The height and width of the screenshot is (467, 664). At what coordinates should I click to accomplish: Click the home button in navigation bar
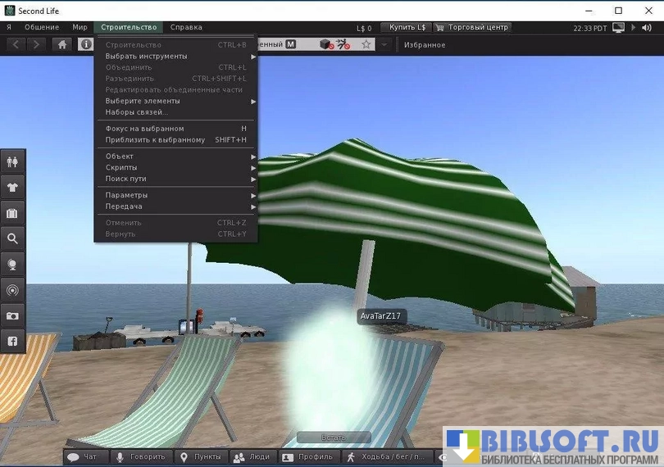point(62,44)
